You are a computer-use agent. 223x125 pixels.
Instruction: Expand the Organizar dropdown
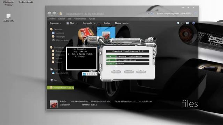point(55,23)
